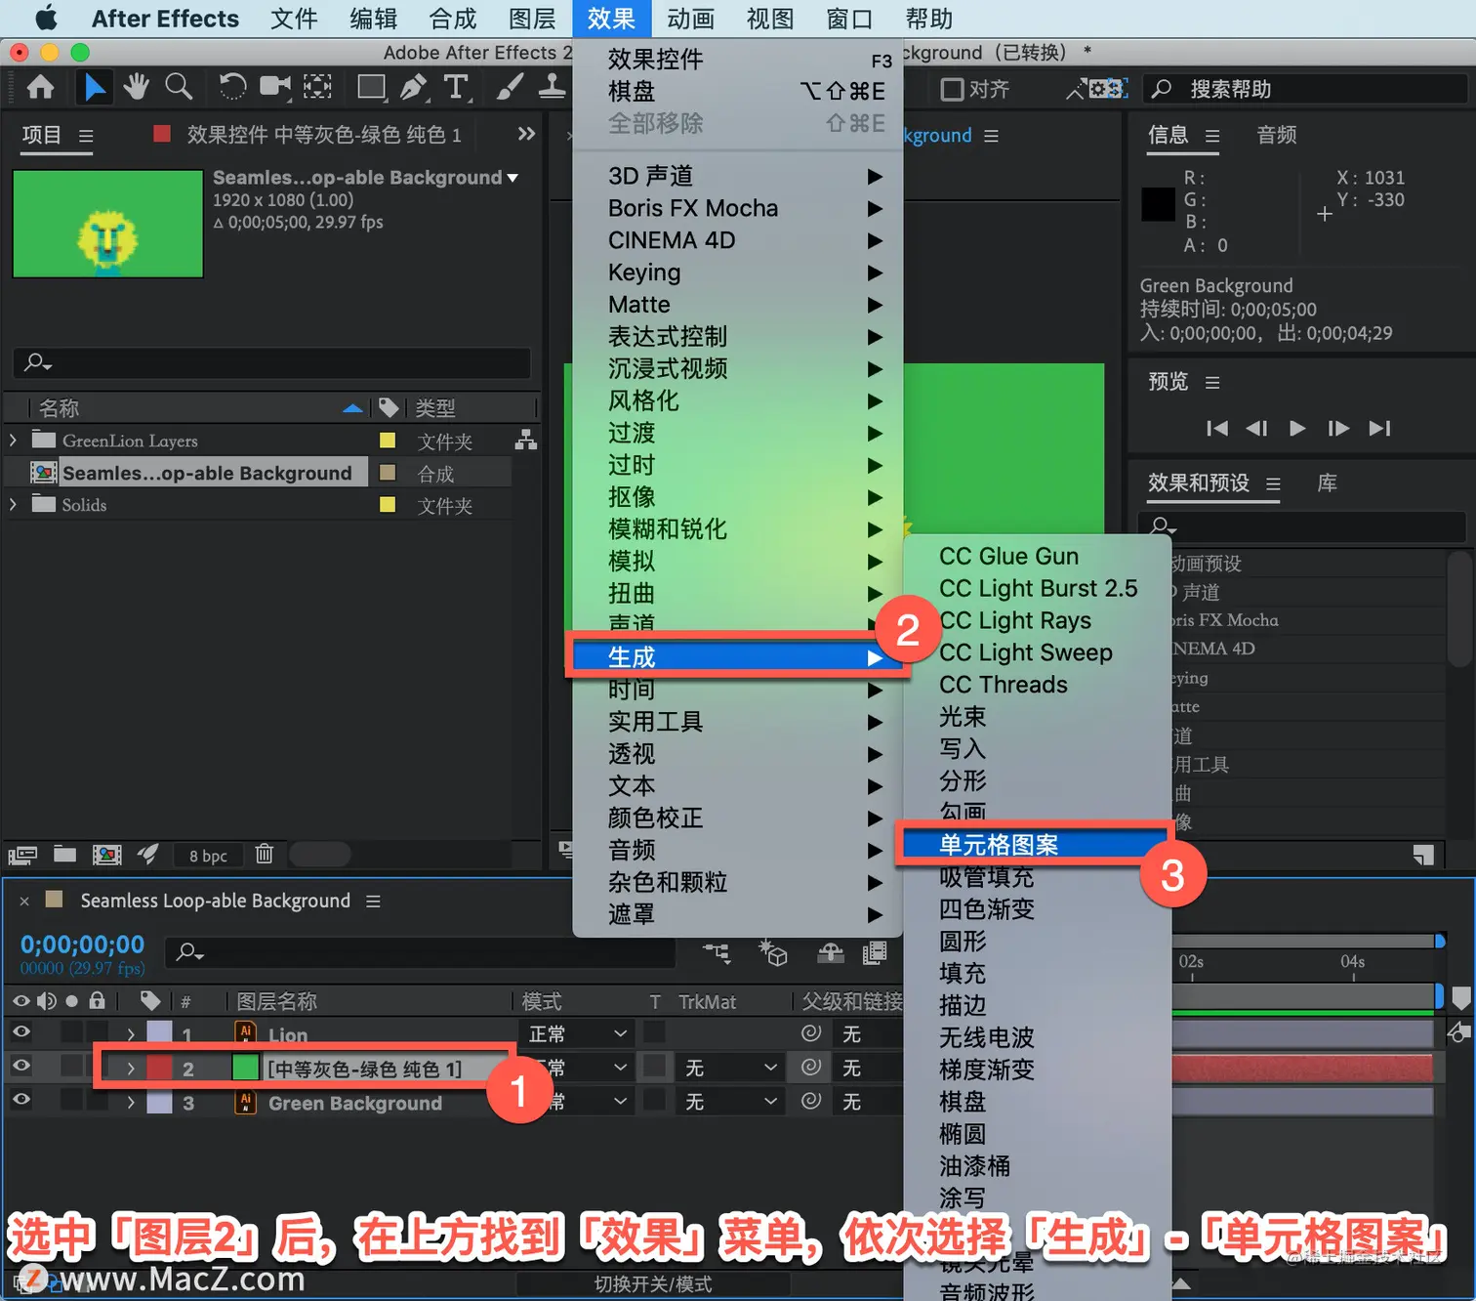Step to next frame in preview
Image resolution: width=1476 pixels, height=1301 pixels.
pos(1338,428)
